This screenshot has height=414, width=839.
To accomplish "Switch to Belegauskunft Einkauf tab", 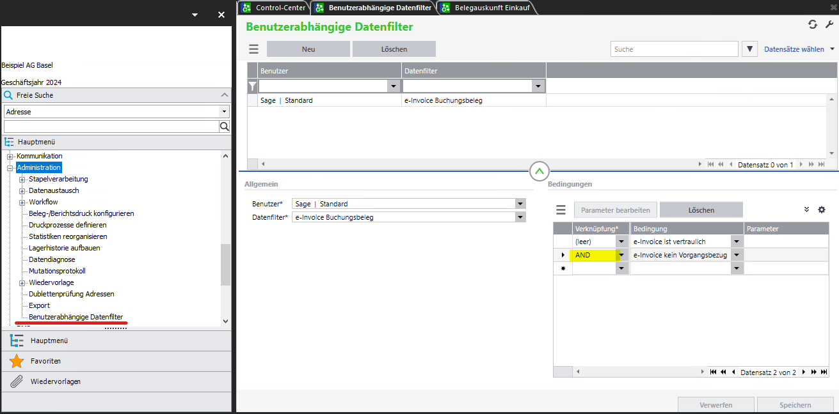I will (485, 8).
